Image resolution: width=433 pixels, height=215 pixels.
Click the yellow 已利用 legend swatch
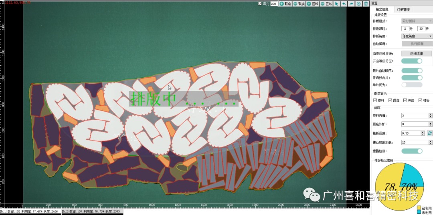pyautogui.click(x=419, y=207)
